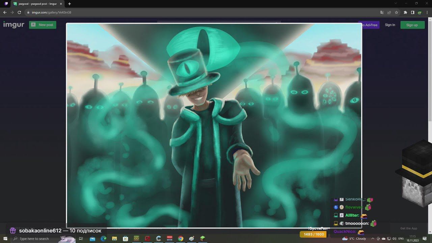Image resolution: width=432 pixels, height=243 pixels.
Task: Click the volume speaker tray icon
Action: click(394, 239)
